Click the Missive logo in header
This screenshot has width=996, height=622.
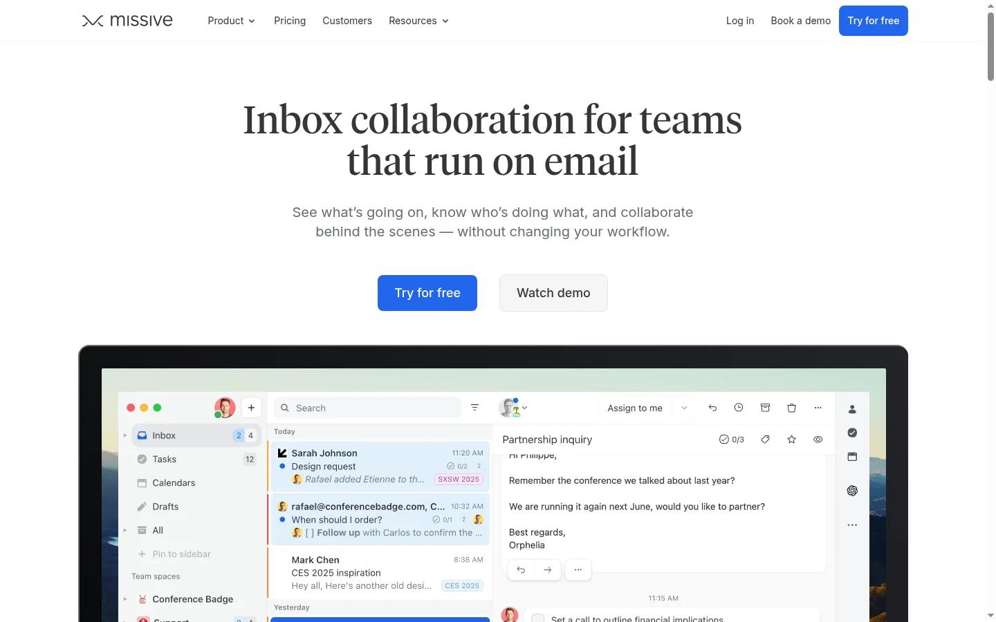127,21
